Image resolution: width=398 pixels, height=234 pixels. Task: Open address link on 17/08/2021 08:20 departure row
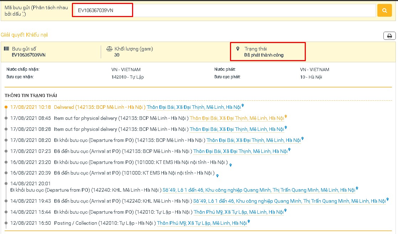[253, 140]
